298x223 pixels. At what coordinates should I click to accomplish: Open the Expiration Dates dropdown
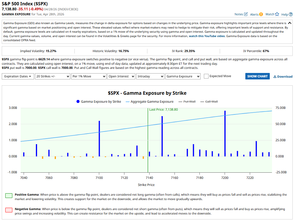18,76
